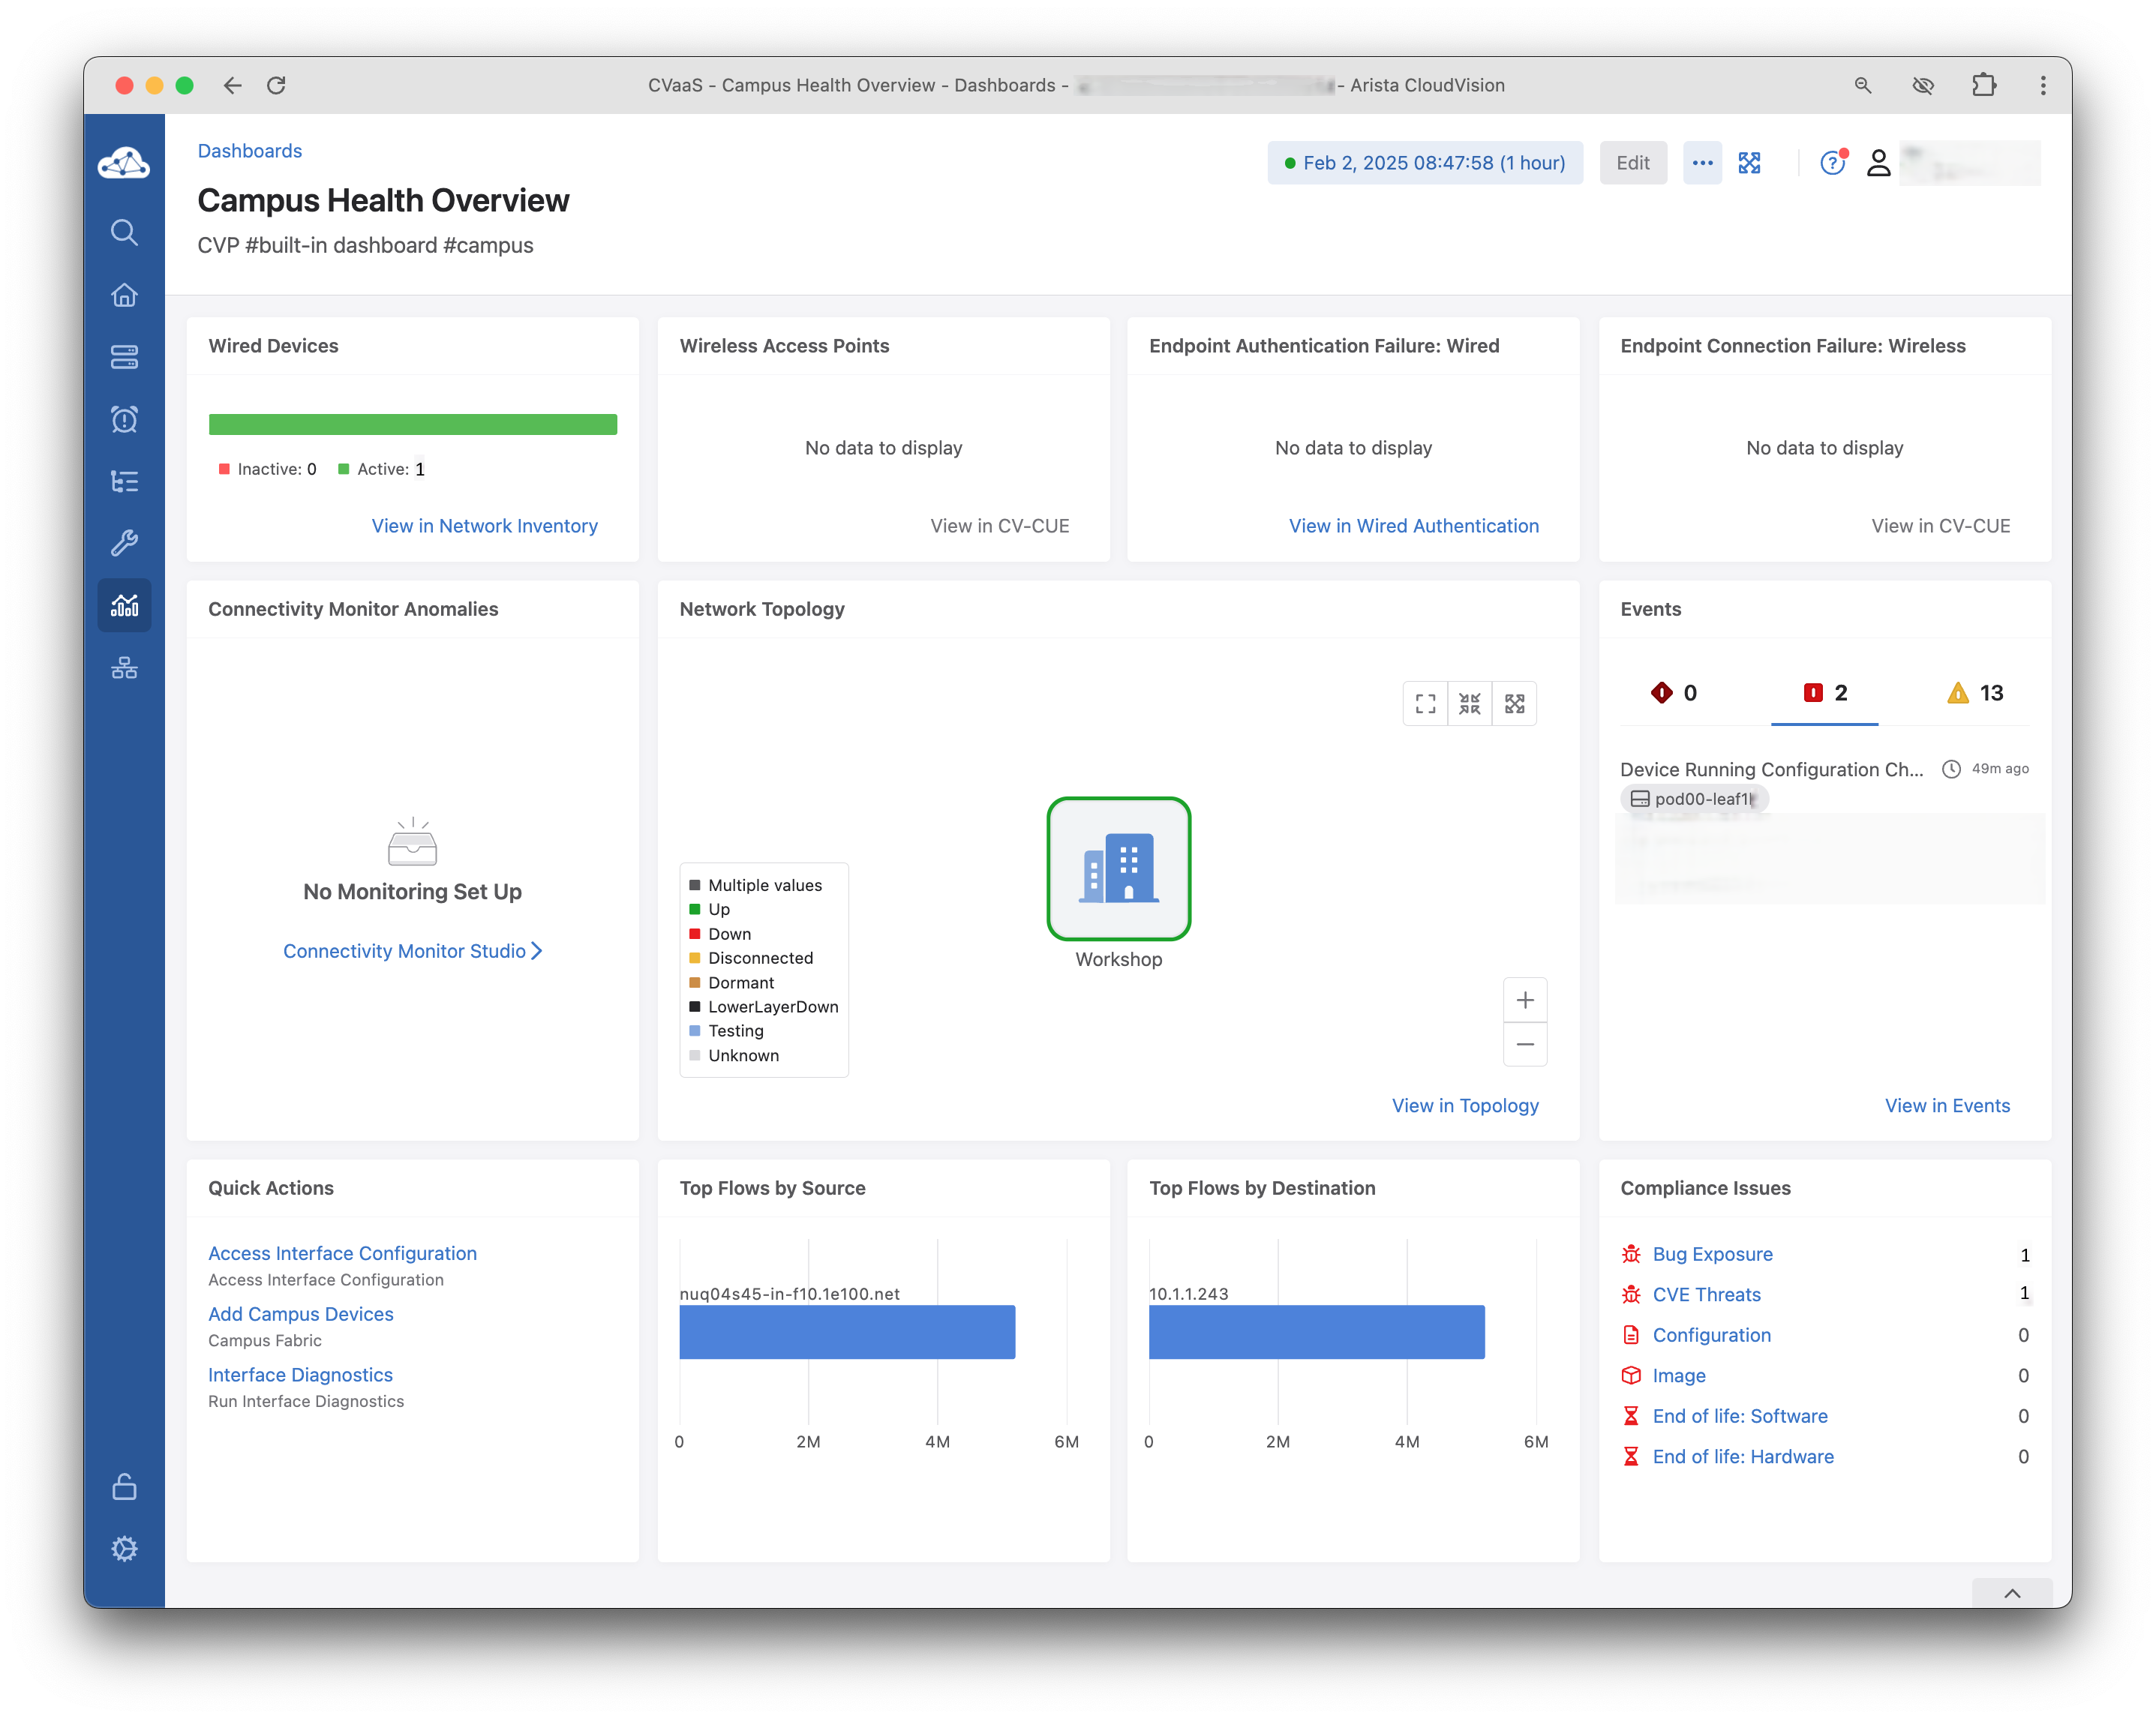Open the Events alarm sidebar icon
The width and height of the screenshot is (2156, 1719).
pyautogui.click(x=124, y=419)
